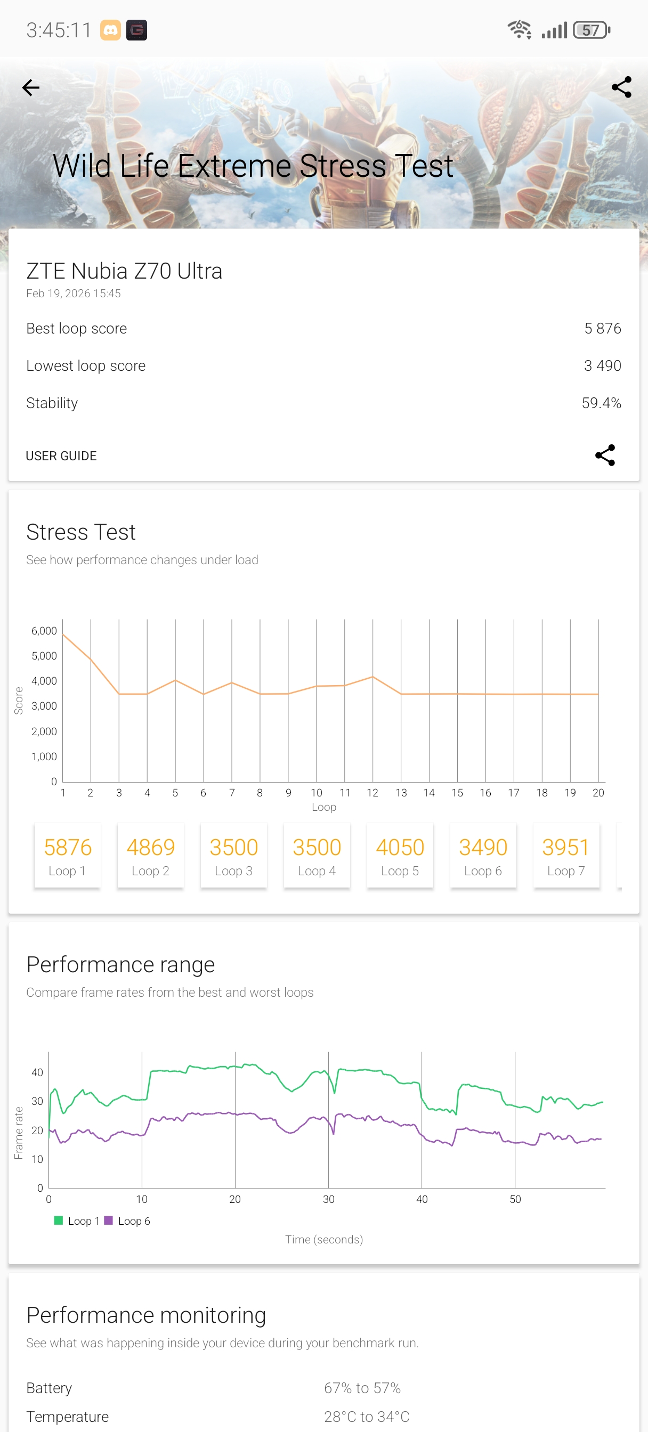Tap the share icon in the header
This screenshot has width=648, height=1432.
point(621,87)
